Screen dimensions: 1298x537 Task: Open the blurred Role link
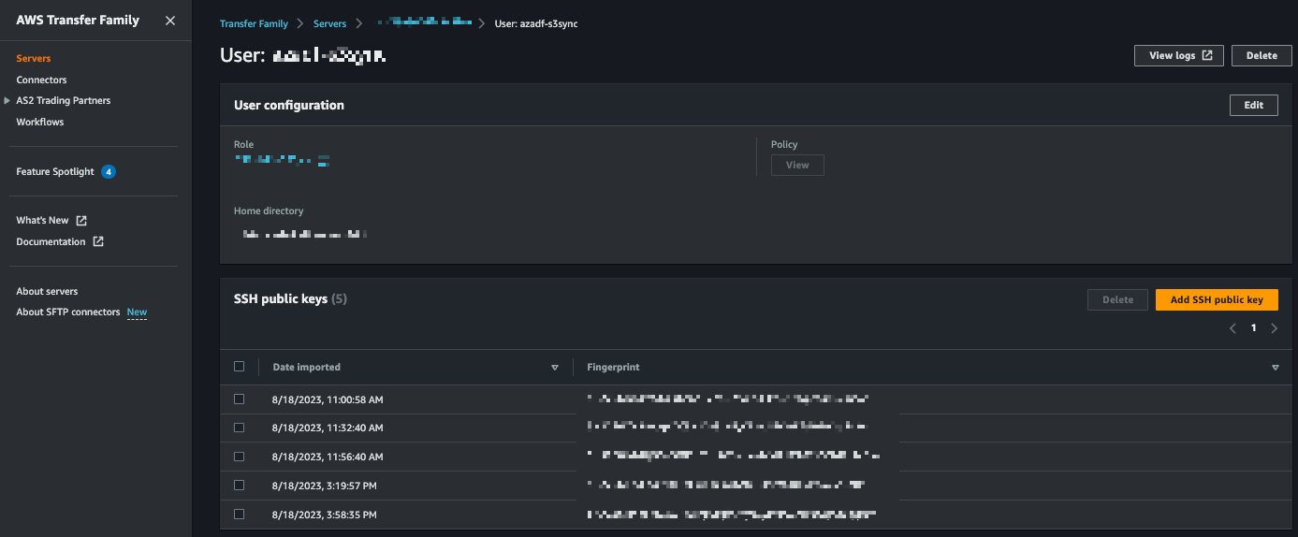tap(282, 161)
